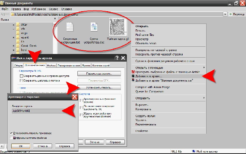Select the Схема устройства.doc document icon
The height and width of the screenshot is (154, 246).
[x=94, y=27]
